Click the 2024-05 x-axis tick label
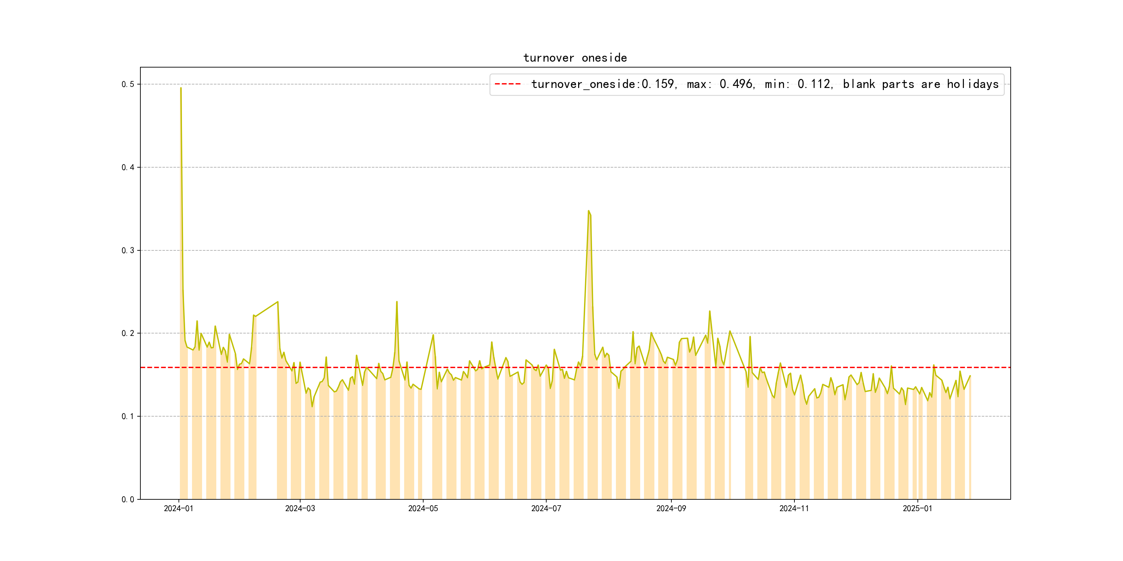Viewport: 1123px width, 561px height. pos(423,508)
